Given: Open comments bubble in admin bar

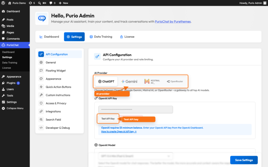Looking at the screenshot, I should pyautogui.click(x=52, y=3).
